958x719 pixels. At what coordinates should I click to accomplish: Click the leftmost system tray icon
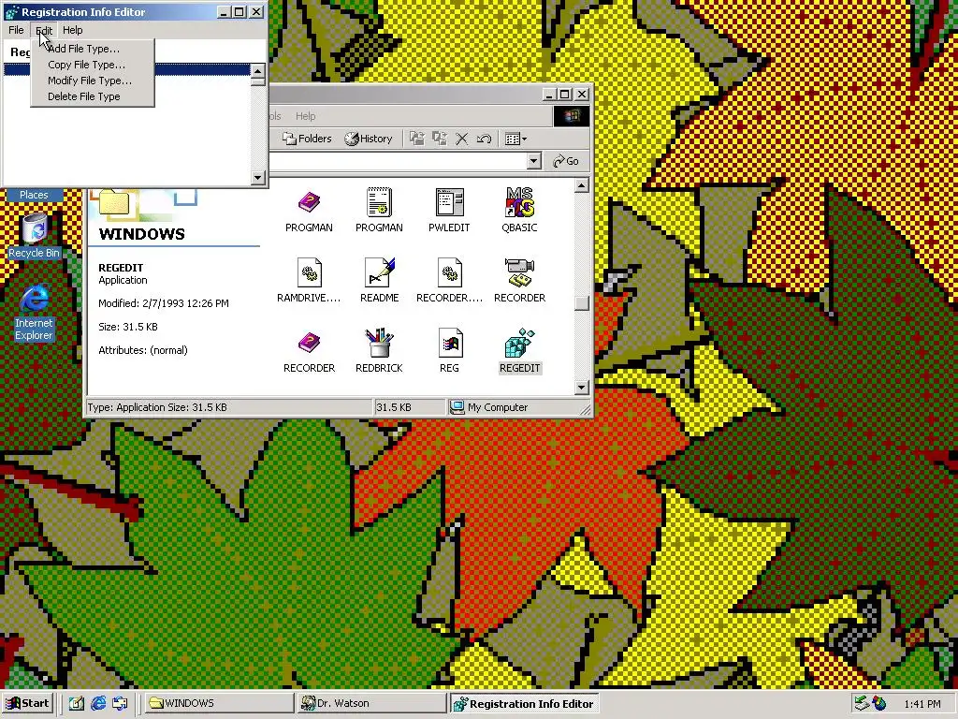pos(862,704)
